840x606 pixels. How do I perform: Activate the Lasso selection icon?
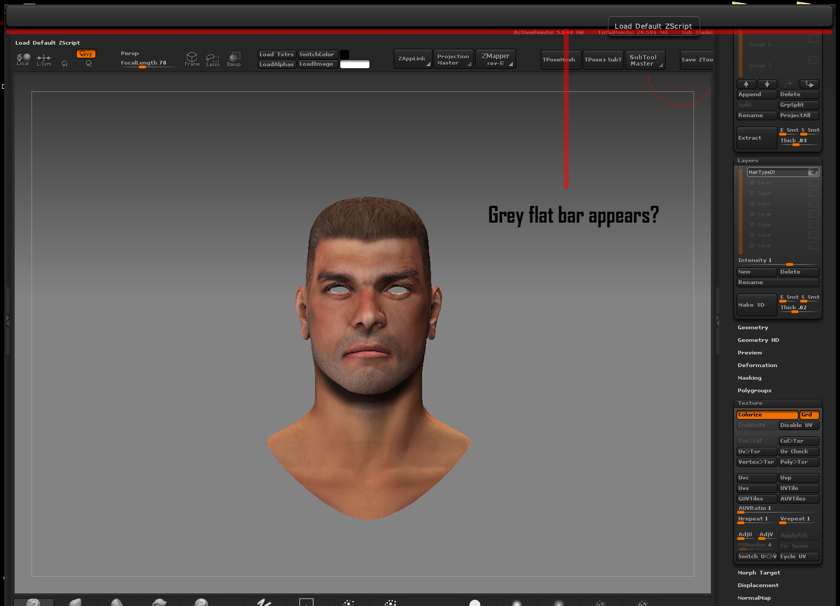(x=213, y=60)
